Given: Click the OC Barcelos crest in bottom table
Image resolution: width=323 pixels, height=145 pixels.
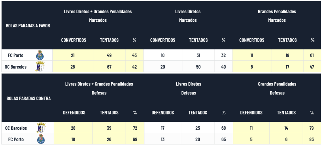Looking at the screenshot, I should pos(41,128).
